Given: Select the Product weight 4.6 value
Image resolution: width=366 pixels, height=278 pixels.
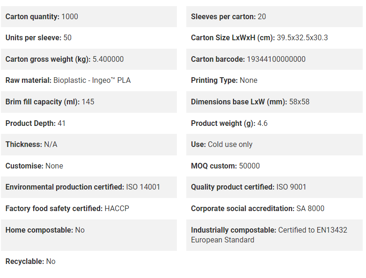Looking at the screenshot, I should click(263, 123).
